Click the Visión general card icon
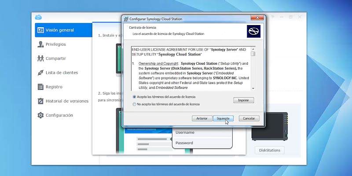The width and height of the screenshot is (352, 176). coord(40,30)
